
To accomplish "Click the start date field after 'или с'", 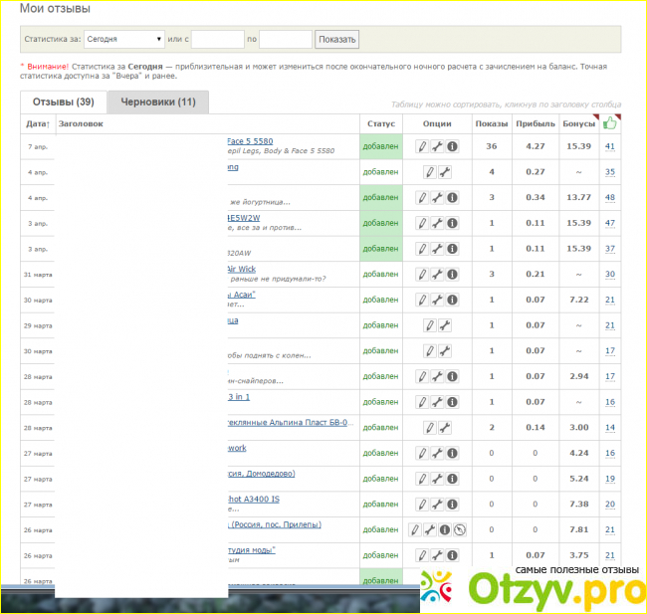I will (x=218, y=40).
